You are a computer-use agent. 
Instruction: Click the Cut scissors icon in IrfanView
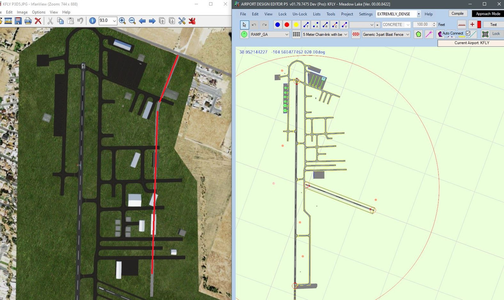click(x=50, y=21)
